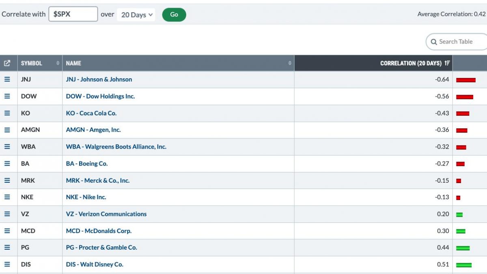Click the -0.56 correlation value

[x=442, y=96]
